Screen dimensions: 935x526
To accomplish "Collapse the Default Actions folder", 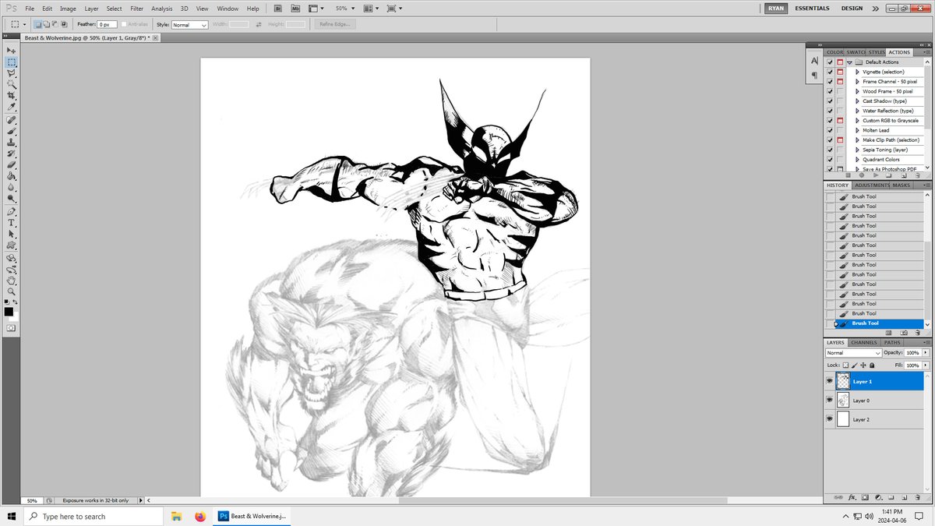I will click(849, 62).
